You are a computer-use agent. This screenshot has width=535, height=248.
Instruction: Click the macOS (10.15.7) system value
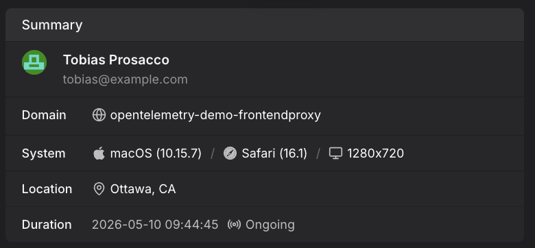coord(156,153)
